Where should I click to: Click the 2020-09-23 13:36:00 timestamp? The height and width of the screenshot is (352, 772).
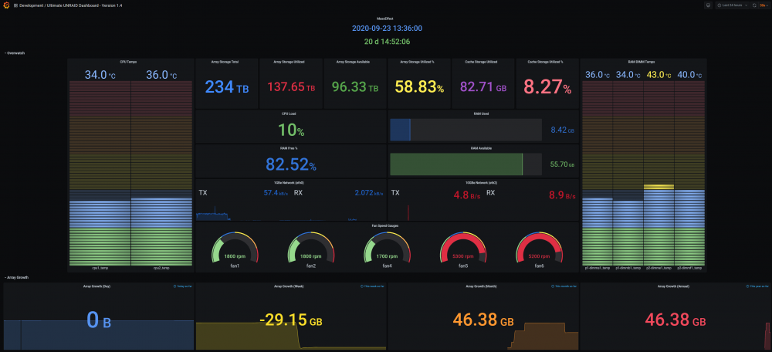tap(387, 29)
